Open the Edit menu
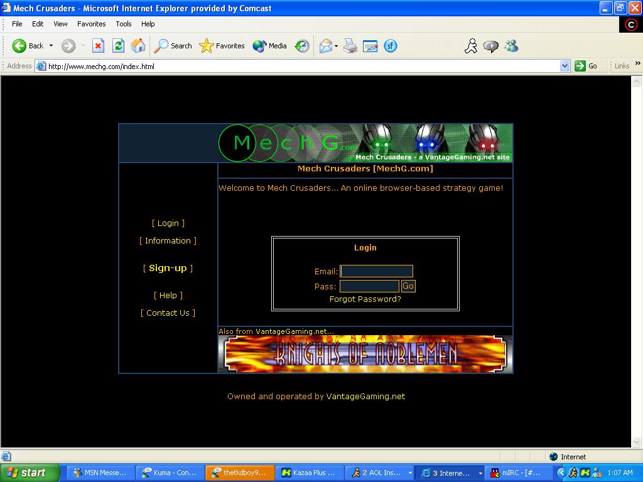The height and width of the screenshot is (482, 643). click(38, 24)
